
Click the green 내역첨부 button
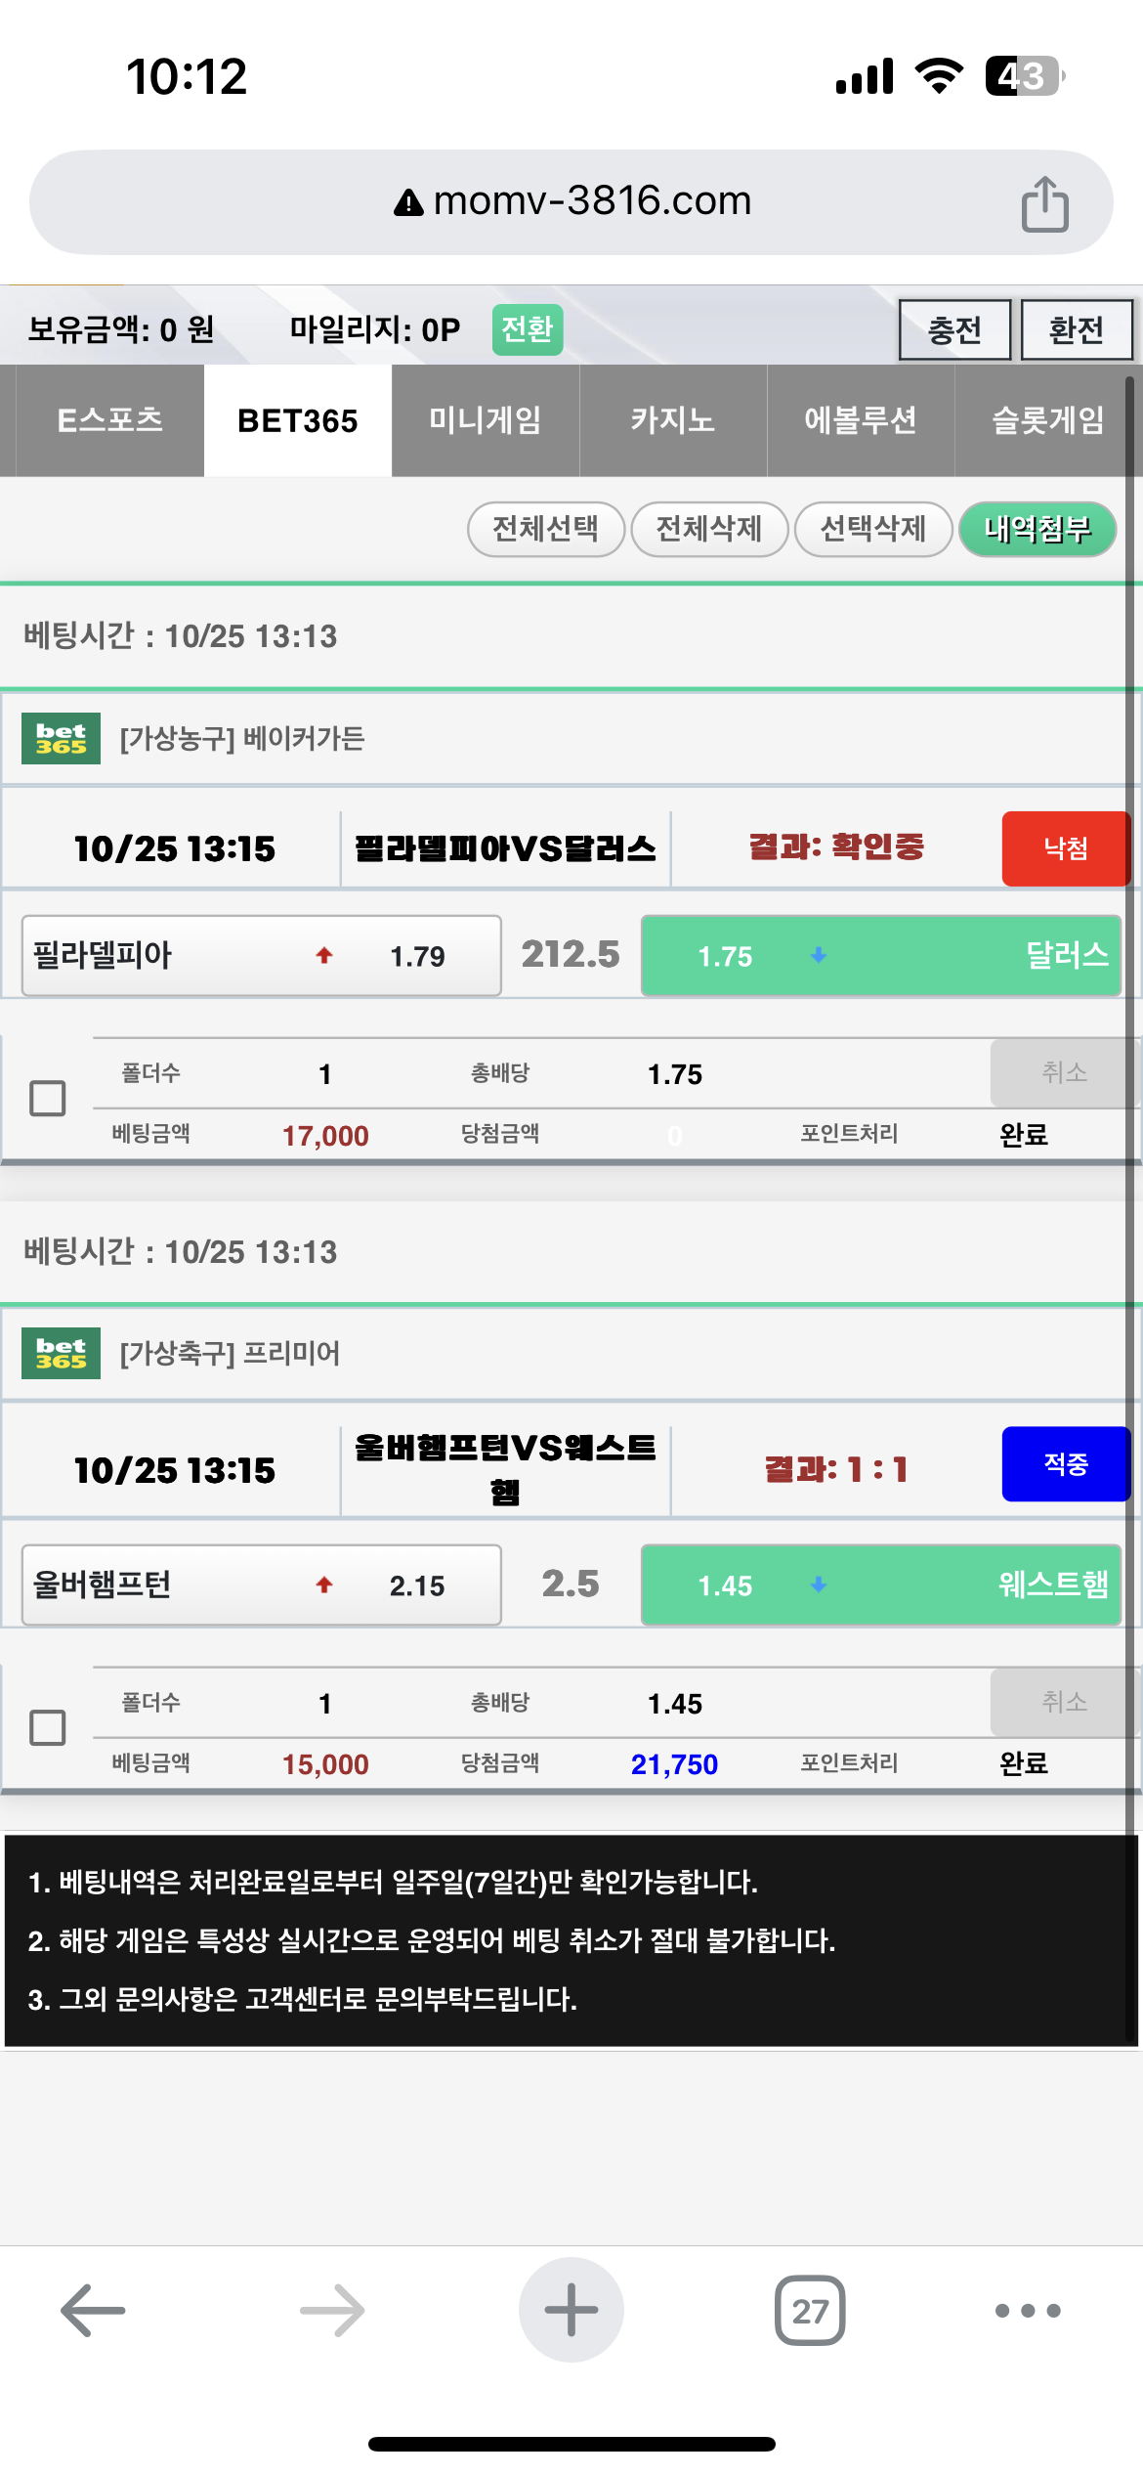(x=1037, y=529)
